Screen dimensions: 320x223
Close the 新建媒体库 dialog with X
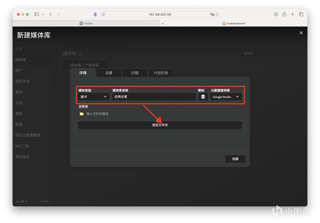[x=301, y=33]
